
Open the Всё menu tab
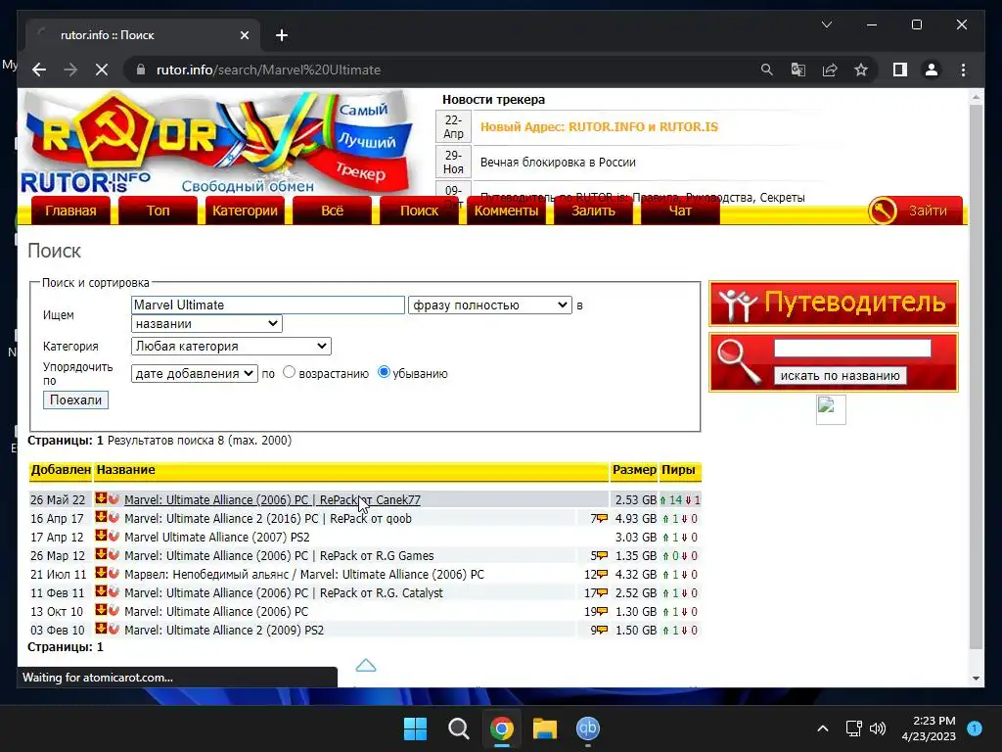pyautogui.click(x=332, y=211)
